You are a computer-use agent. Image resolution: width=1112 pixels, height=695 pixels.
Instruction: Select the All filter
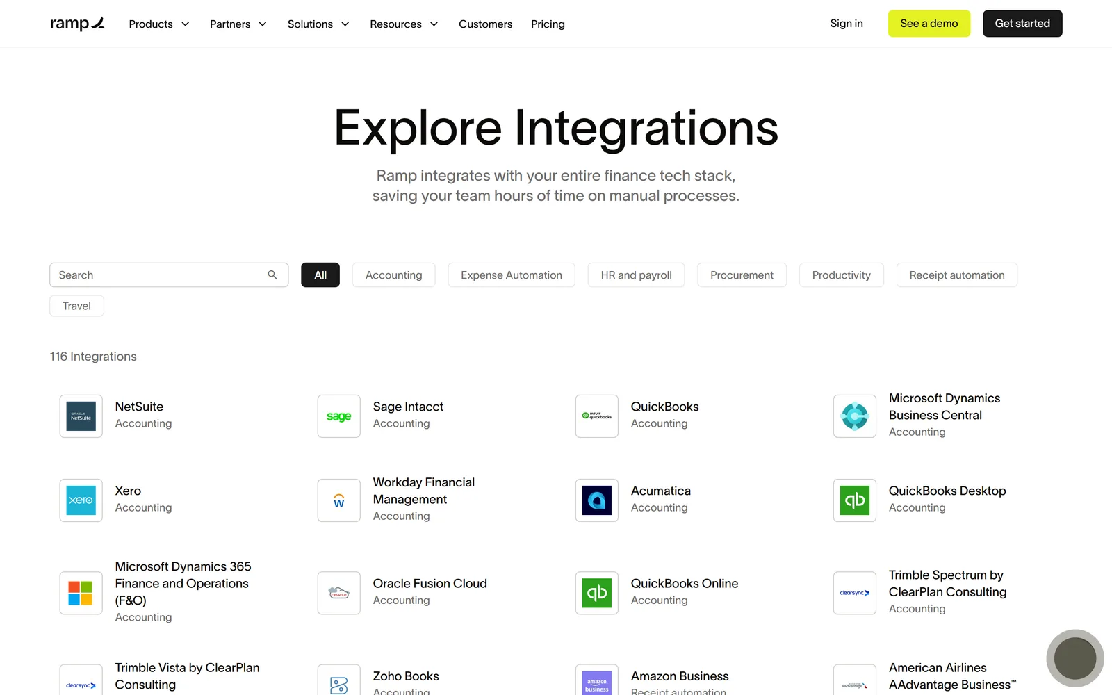pos(320,275)
